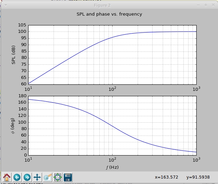Go back to the previous view
Viewport: 218px width, 184px height.
(x=17, y=177)
